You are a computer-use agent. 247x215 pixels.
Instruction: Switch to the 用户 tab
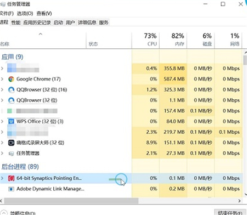pyautogui.click(x=70, y=22)
